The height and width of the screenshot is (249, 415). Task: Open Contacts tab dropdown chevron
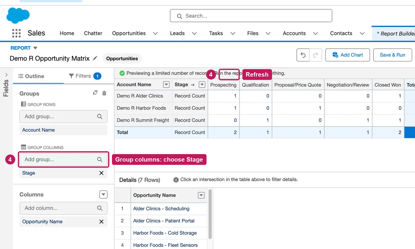[x=362, y=33]
